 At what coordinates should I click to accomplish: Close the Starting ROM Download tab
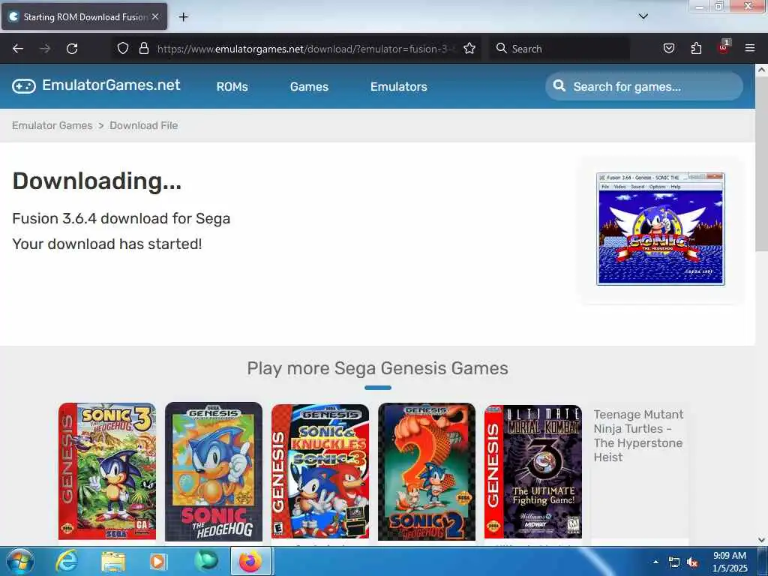tap(155, 16)
